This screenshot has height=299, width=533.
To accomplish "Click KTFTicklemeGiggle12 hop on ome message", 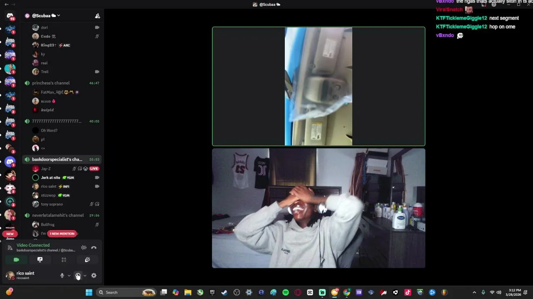I will tap(476, 27).
